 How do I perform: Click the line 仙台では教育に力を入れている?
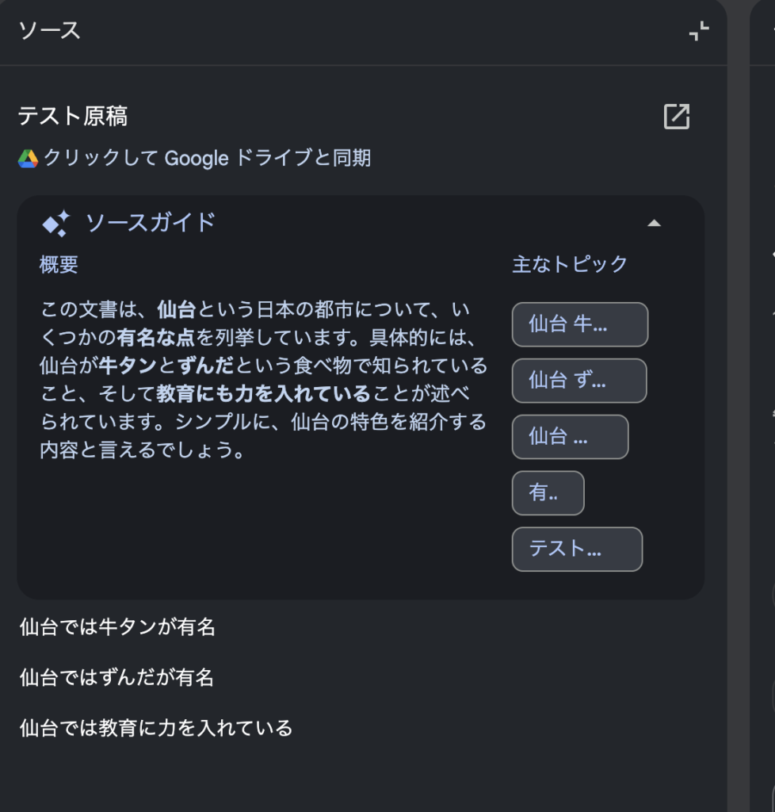click(x=156, y=728)
